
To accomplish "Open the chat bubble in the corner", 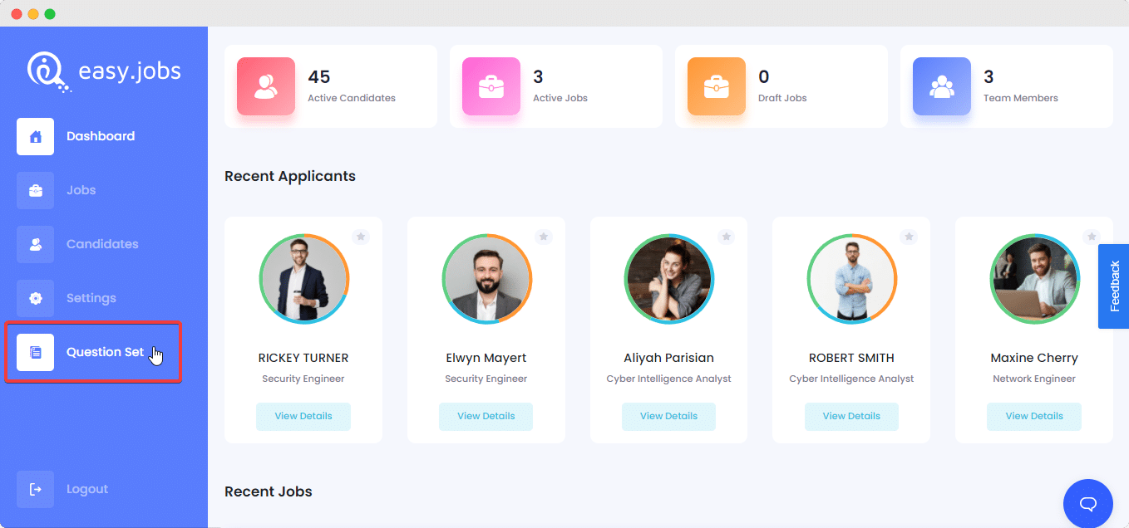I will pos(1088,503).
